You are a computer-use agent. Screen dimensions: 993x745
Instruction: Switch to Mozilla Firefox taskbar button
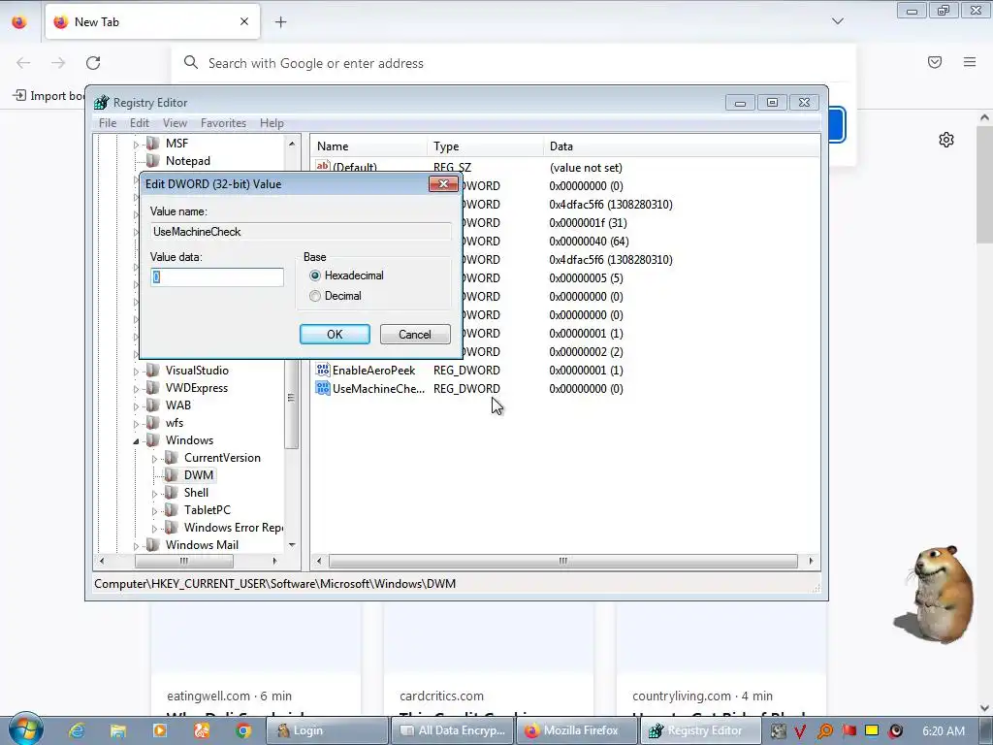click(x=578, y=730)
